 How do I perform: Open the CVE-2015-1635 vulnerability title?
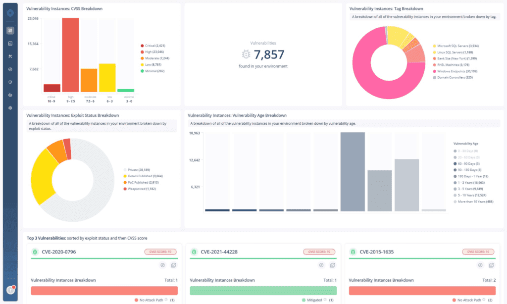click(377, 252)
